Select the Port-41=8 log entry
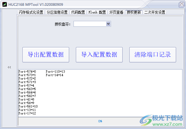The width and height of the screenshot is (186, 129). [26, 99]
